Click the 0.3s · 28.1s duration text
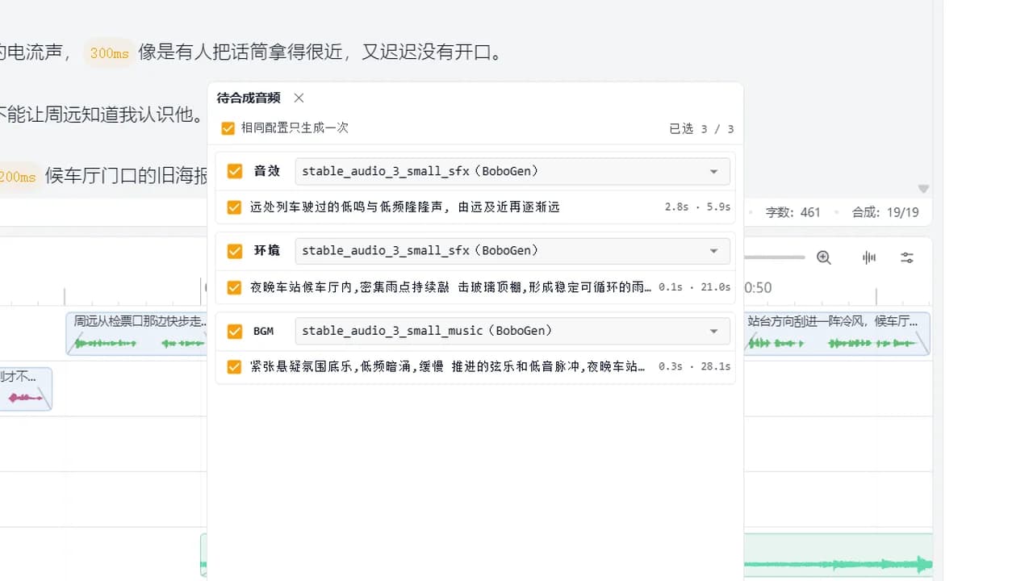 (x=694, y=366)
